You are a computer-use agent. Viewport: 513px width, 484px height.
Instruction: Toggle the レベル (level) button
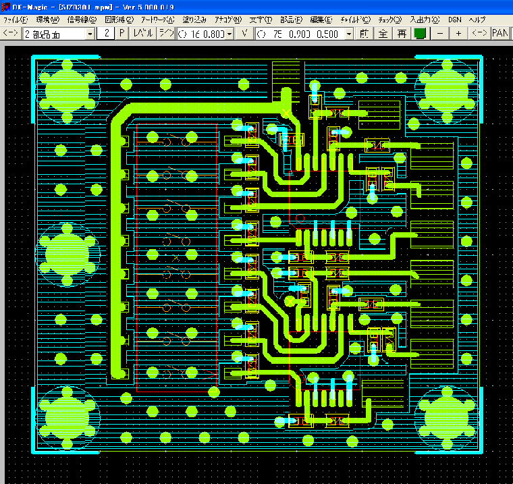(x=143, y=33)
